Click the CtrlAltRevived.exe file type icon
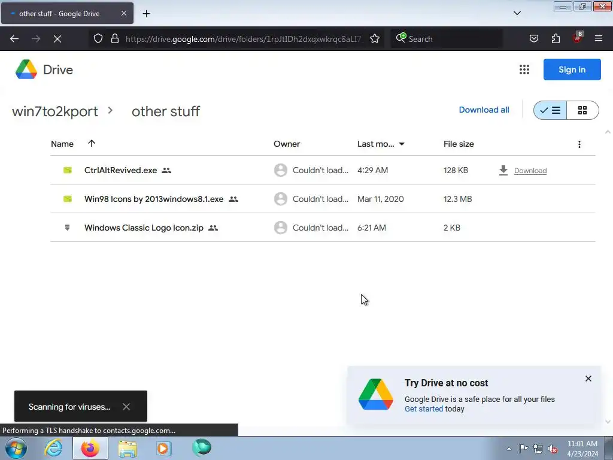The image size is (613, 460). click(68, 170)
